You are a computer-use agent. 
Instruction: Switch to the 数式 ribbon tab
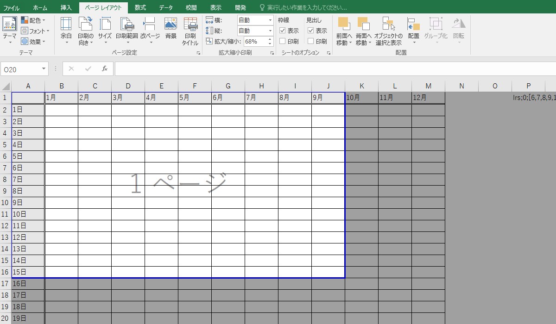(x=140, y=8)
